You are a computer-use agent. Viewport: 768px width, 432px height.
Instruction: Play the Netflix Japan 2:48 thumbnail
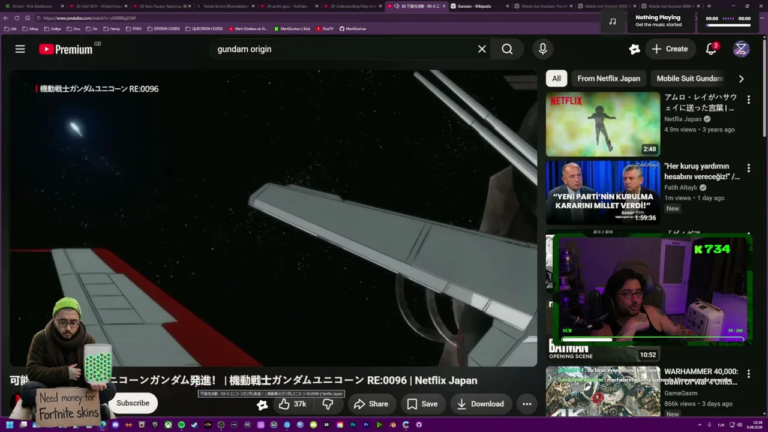pyautogui.click(x=603, y=124)
